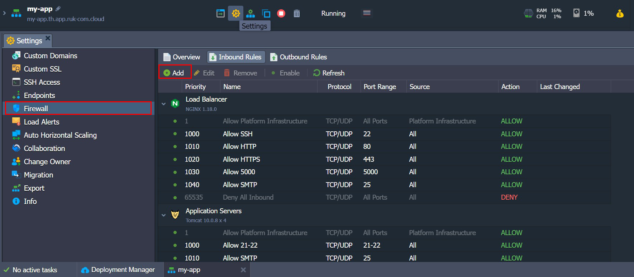
Task: Click DENY action of Deny All Inbound
Action: (509, 197)
